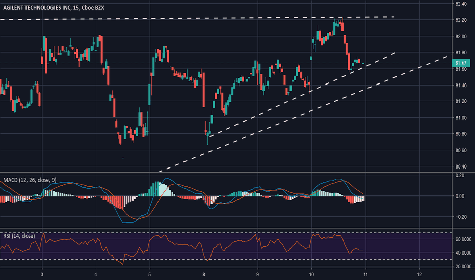Click the 82.40 price axis label
The width and height of the screenshot is (475, 280).
(x=461, y=4)
